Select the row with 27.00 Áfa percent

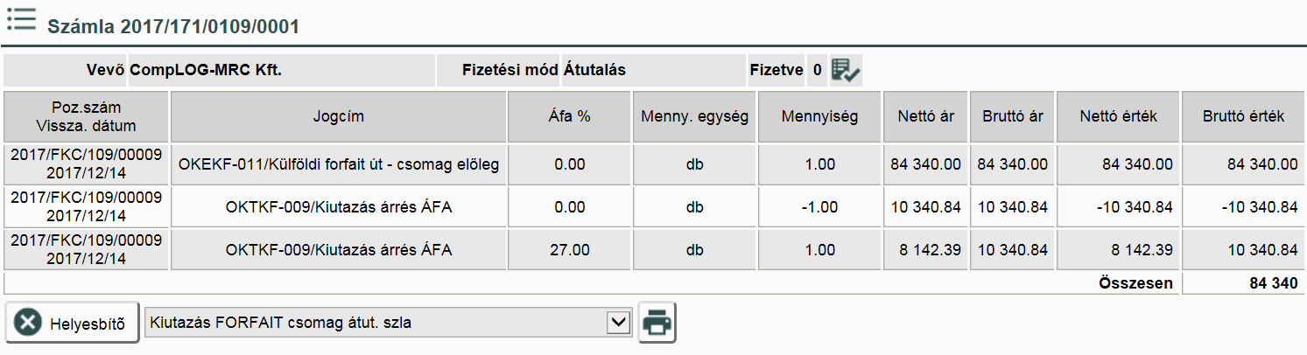point(570,250)
